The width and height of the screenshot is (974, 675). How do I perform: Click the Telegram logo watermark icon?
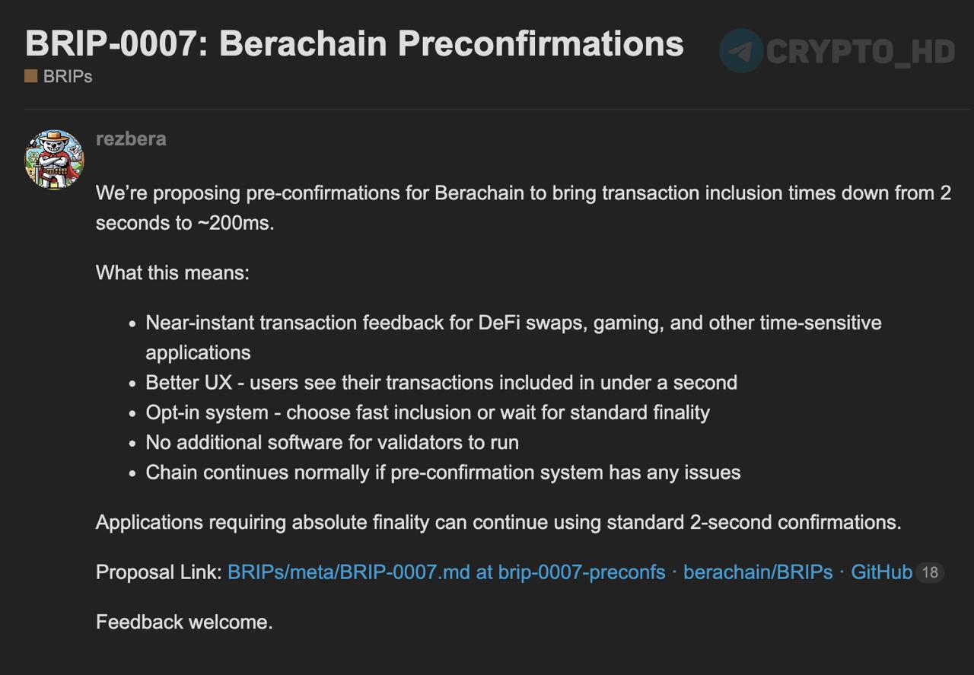pyautogui.click(x=740, y=51)
